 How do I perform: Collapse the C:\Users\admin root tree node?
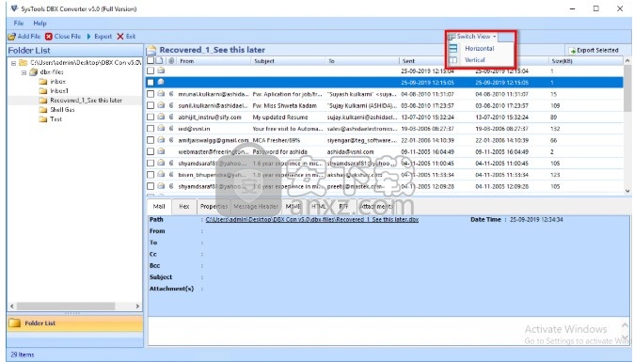14,63
